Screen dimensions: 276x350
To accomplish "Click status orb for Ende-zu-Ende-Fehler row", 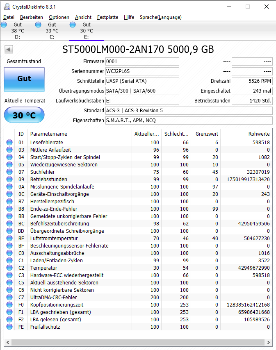I will click(9, 209).
